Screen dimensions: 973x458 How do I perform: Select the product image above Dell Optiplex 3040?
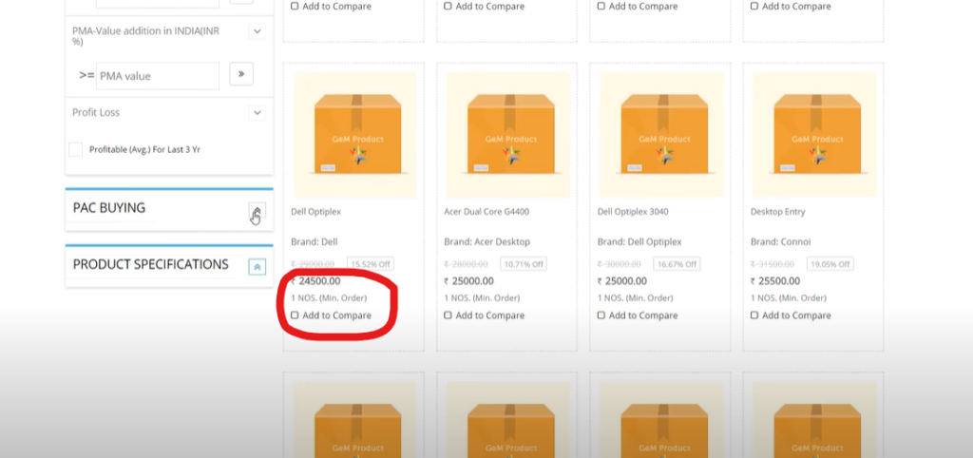tap(661, 135)
